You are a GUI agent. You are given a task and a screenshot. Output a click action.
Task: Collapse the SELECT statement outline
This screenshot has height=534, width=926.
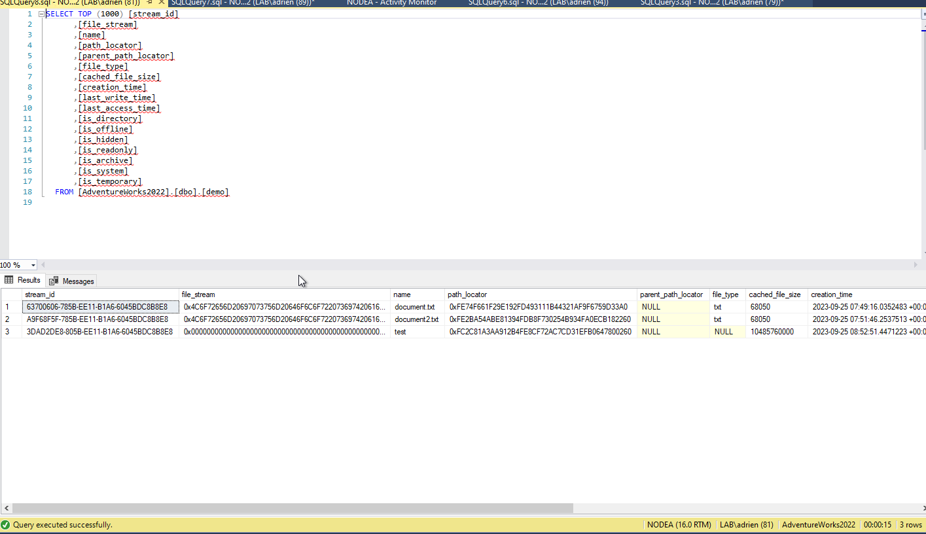coord(41,14)
